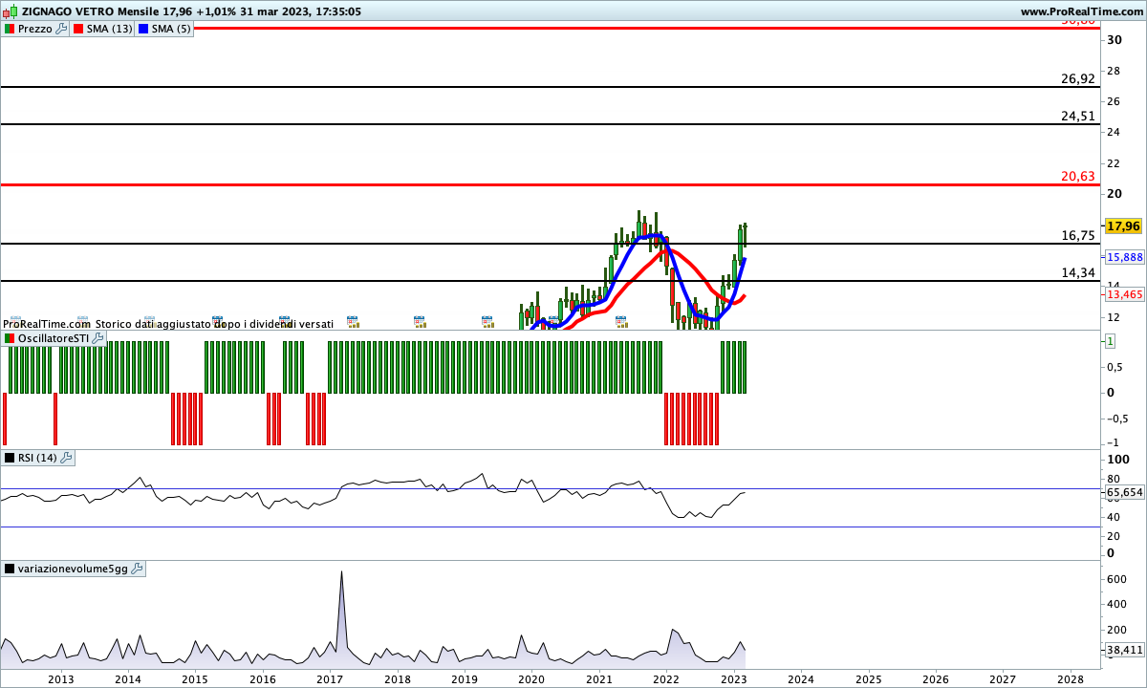Open OscillatoreSTI settings wrench
This screenshot has height=688, width=1147.
(x=98, y=339)
